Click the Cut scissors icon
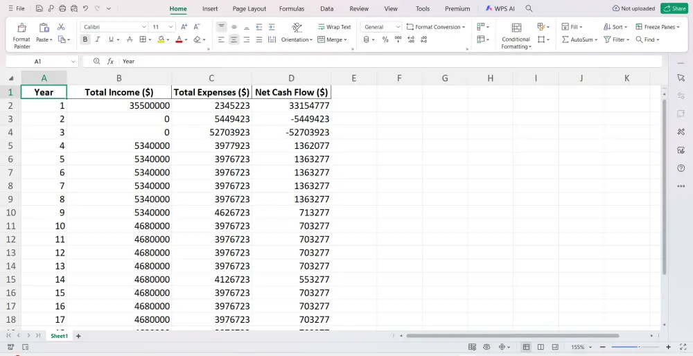 click(61, 27)
